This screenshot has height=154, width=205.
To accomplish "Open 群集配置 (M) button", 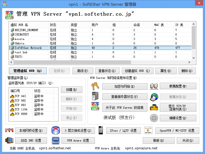I will click(x=178, y=86).
